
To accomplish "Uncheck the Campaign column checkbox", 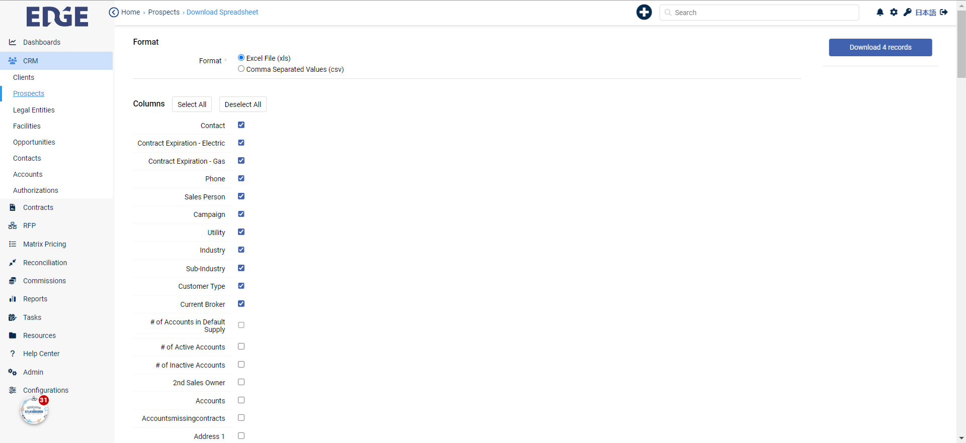I will (241, 214).
